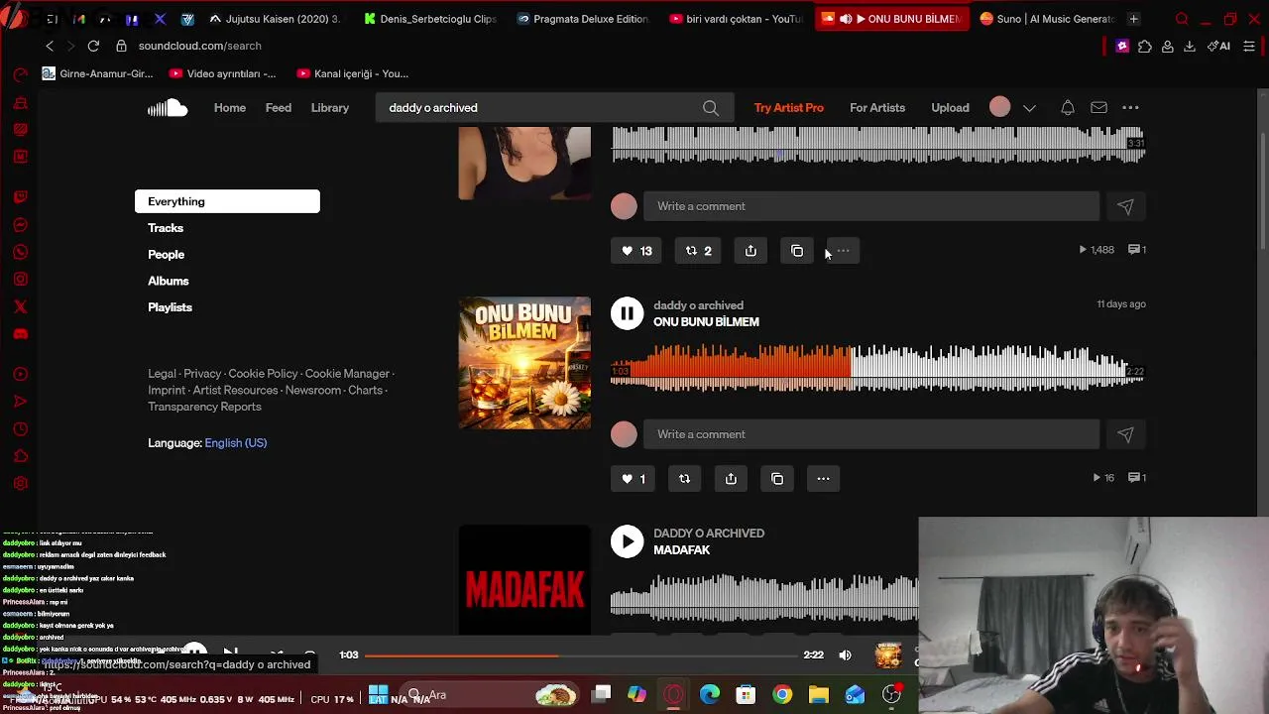
Task: Reload the page in browser toolbar
Action: (x=93, y=46)
